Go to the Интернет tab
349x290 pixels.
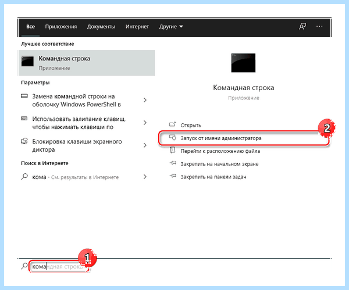(x=137, y=27)
